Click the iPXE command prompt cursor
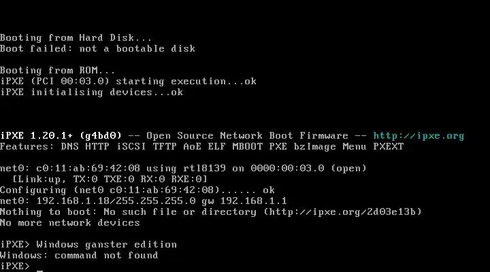This screenshot has height=272, width=490. tap(40, 268)
